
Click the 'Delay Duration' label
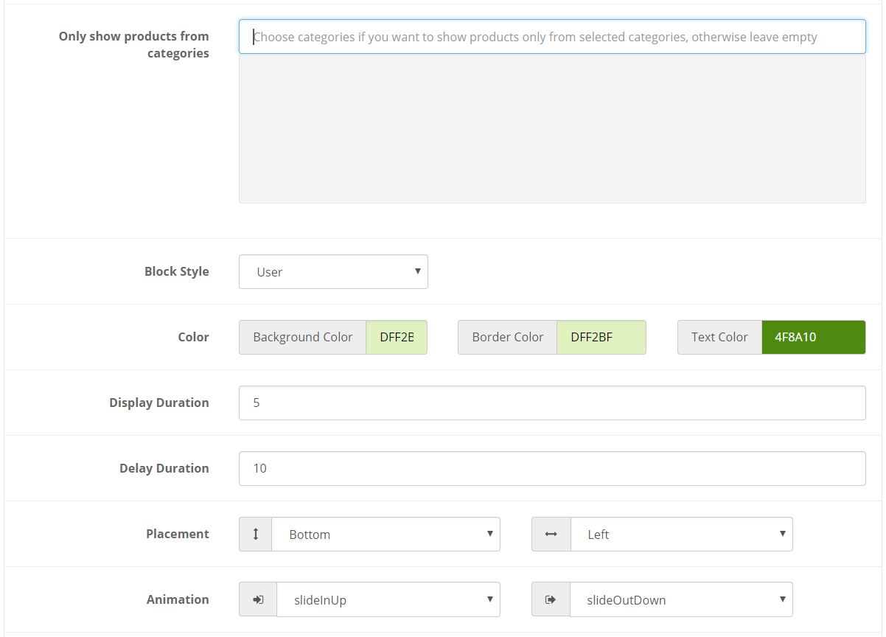164,468
